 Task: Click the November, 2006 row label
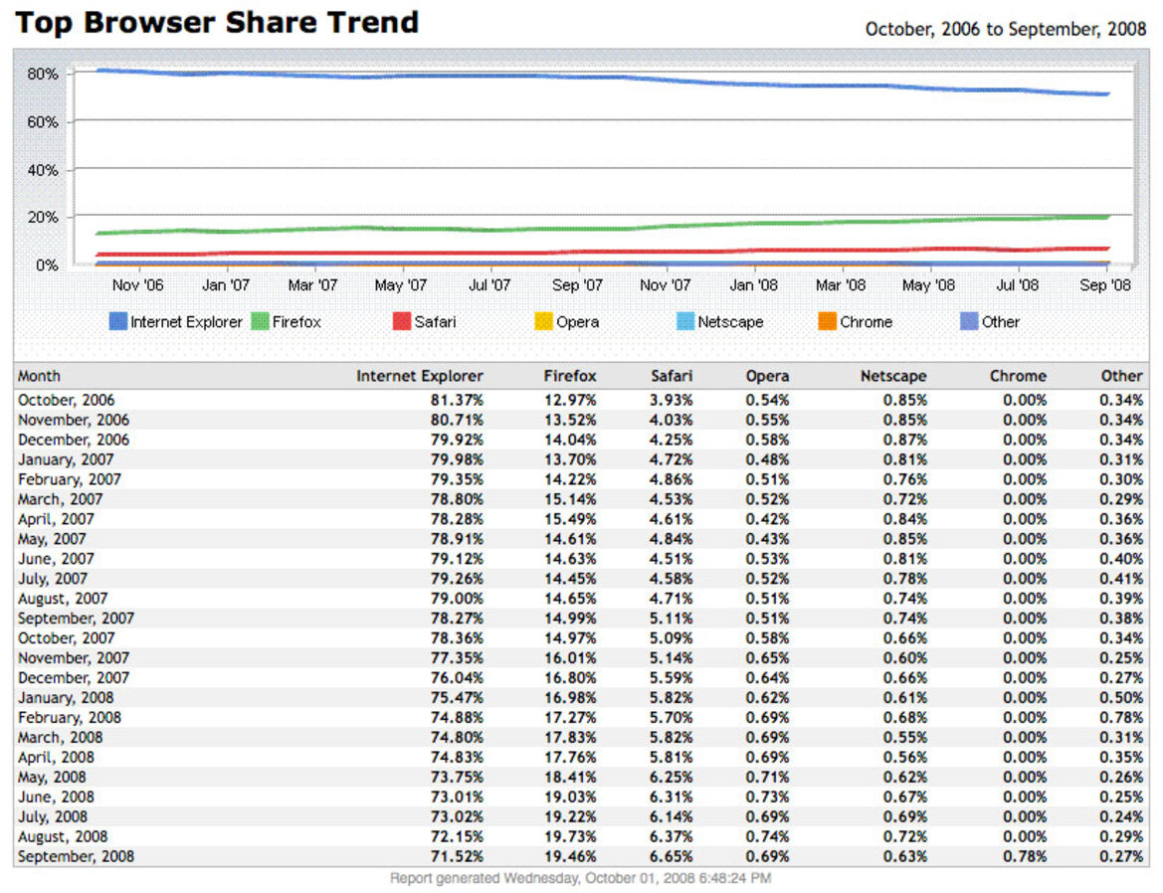[74, 421]
